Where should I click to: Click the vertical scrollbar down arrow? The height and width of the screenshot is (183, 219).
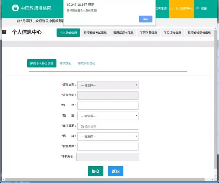point(216,176)
